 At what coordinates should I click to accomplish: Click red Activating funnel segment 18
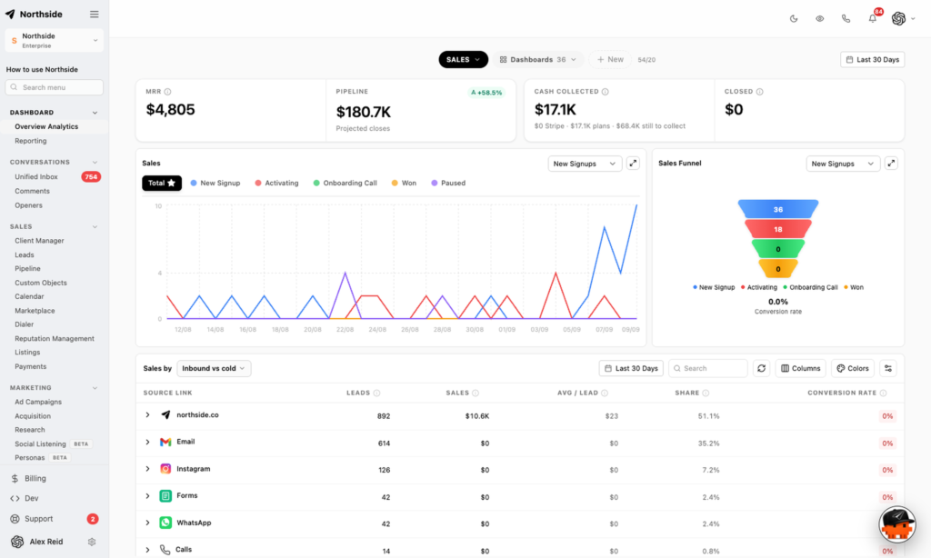click(x=778, y=228)
